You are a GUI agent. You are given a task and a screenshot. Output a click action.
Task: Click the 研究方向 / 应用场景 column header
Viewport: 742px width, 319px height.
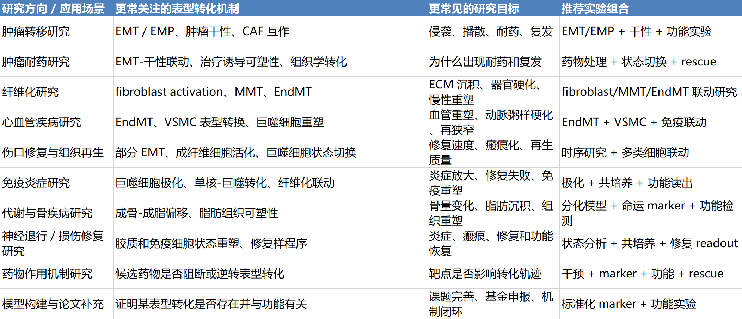point(54,8)
